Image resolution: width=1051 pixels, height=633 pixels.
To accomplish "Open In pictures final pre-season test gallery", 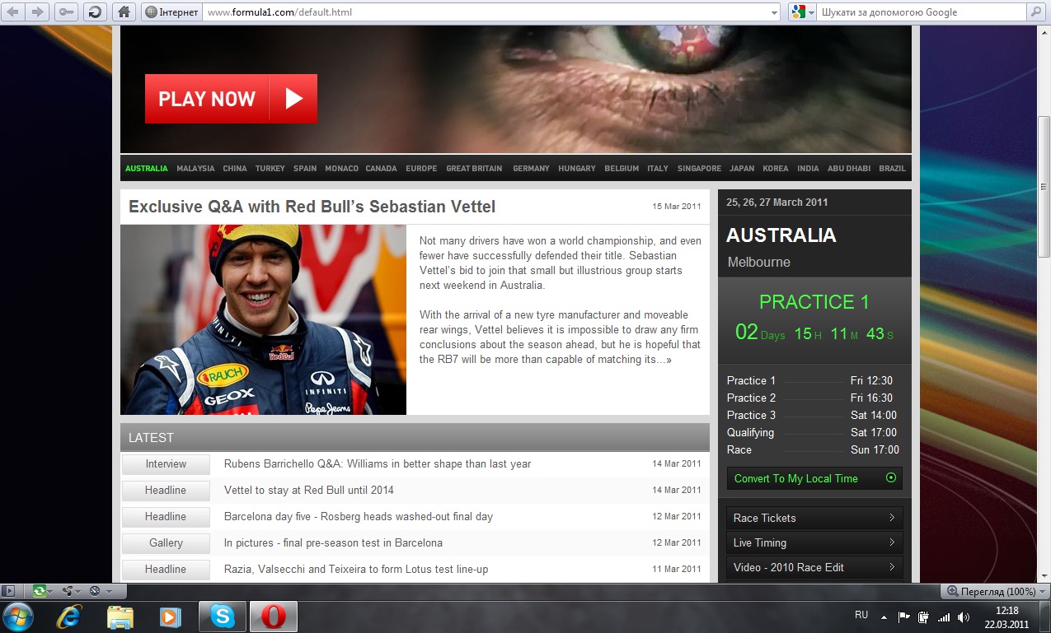I will click(333, 543).
